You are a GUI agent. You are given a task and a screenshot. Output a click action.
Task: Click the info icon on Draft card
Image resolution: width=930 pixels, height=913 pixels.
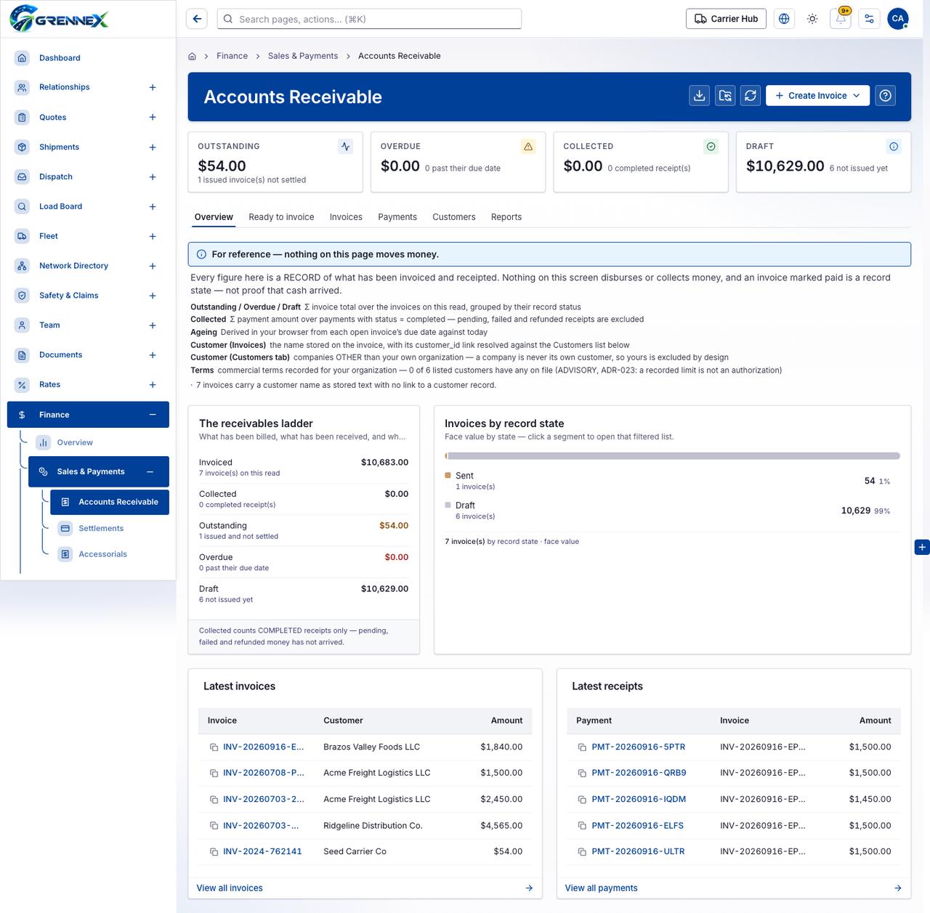click(x=894, y=147)
